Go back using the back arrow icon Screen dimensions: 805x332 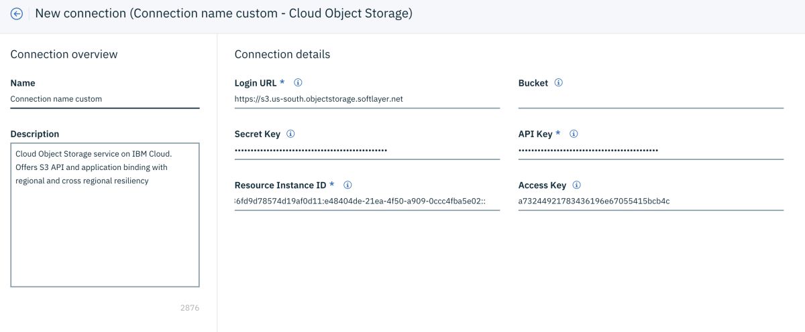(x=17, y=13)
